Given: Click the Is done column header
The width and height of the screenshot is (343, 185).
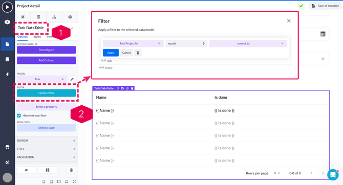Looking at the screenshot, I should pyautogui.click(x=221, y=98).
